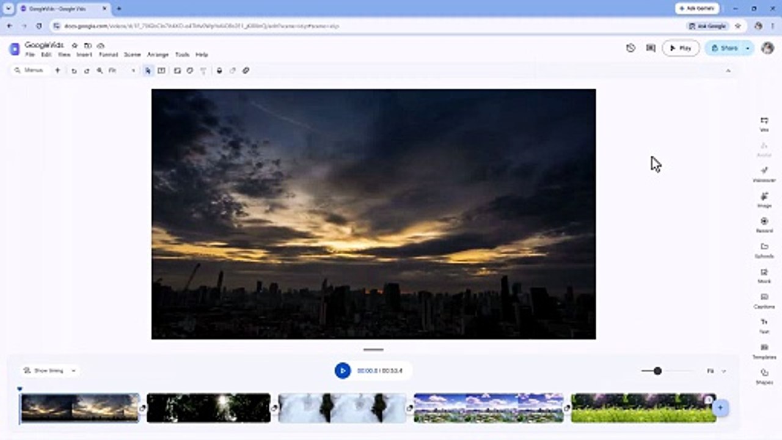Open the Help menu
The image size is (782, 440).
[202, 55]
